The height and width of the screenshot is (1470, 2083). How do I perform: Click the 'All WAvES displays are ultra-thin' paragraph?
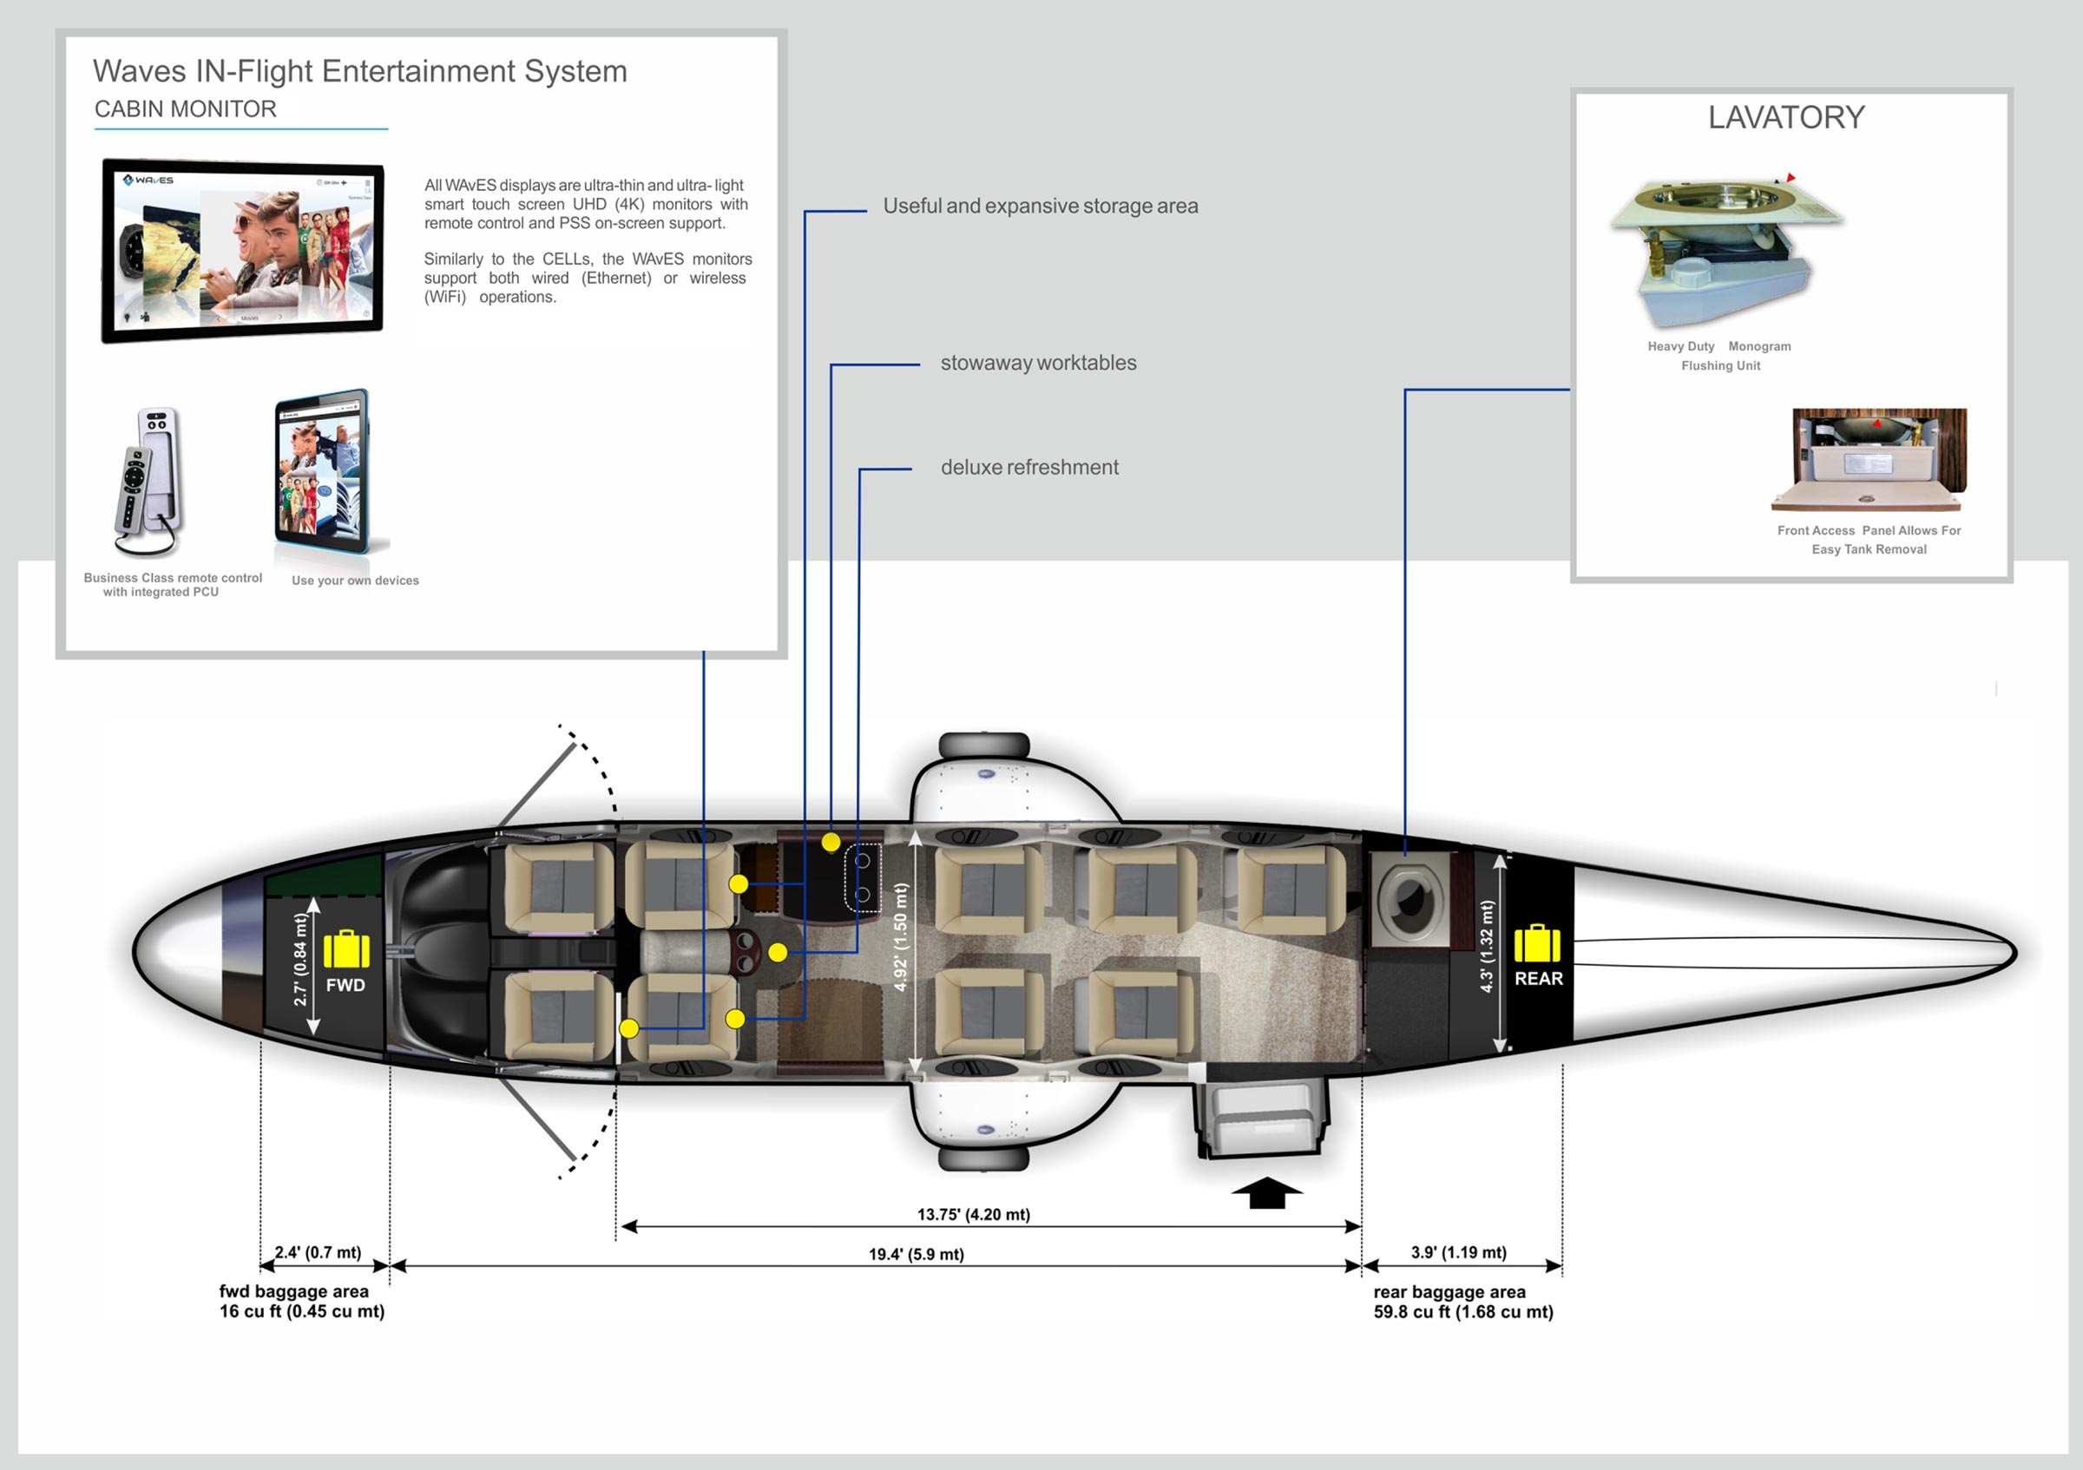pos(586,204)
